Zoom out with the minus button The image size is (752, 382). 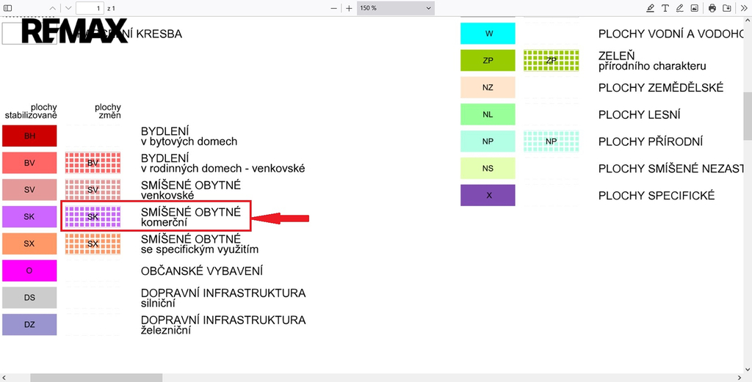click(333, 8)
